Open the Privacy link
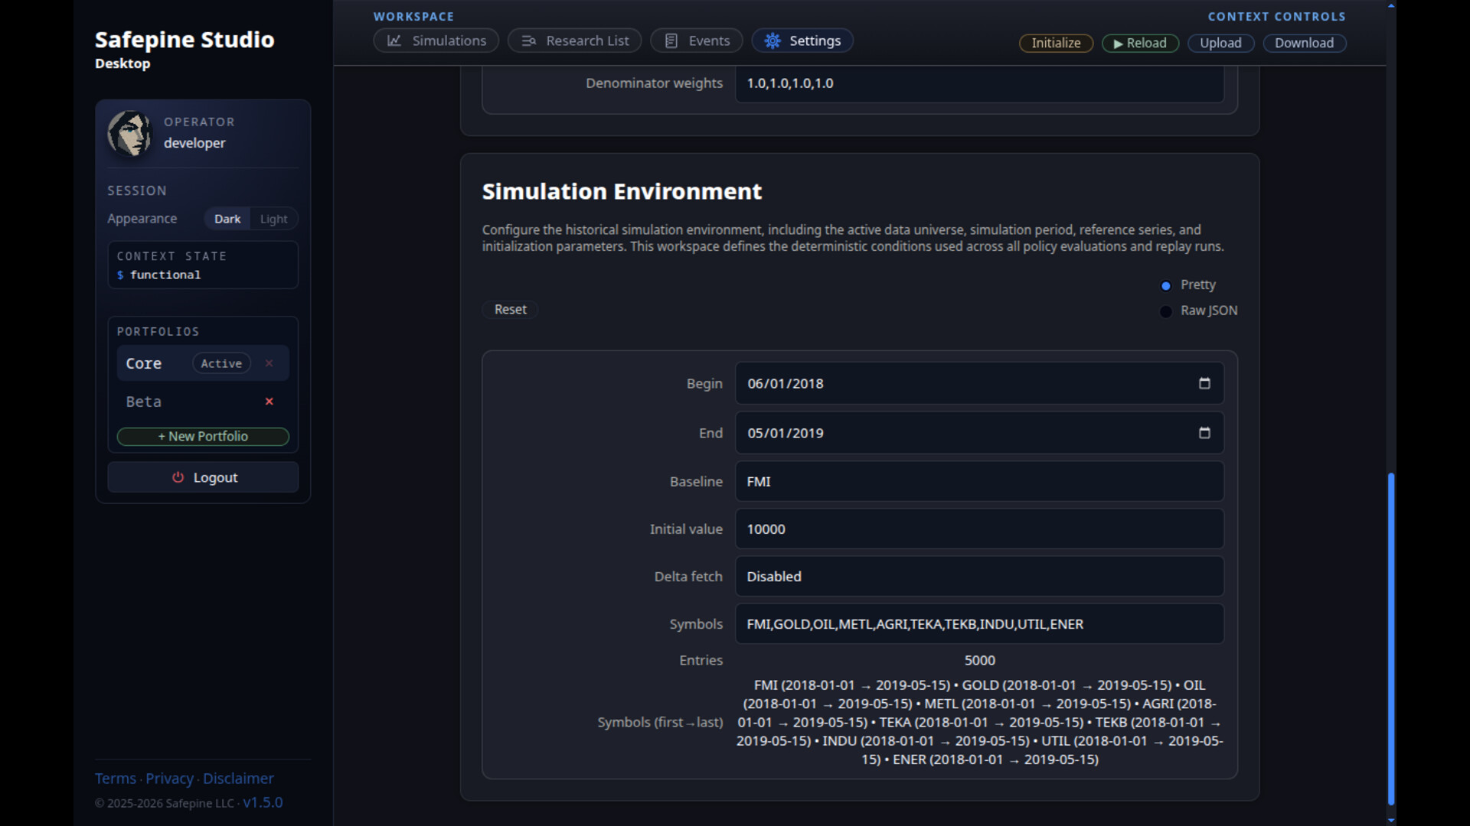 point(169,779)
